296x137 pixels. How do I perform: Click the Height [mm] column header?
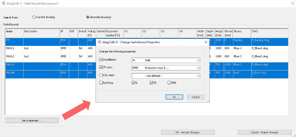[x=219, y=33]
